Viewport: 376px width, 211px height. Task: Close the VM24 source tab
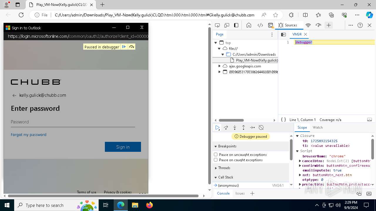305,34
